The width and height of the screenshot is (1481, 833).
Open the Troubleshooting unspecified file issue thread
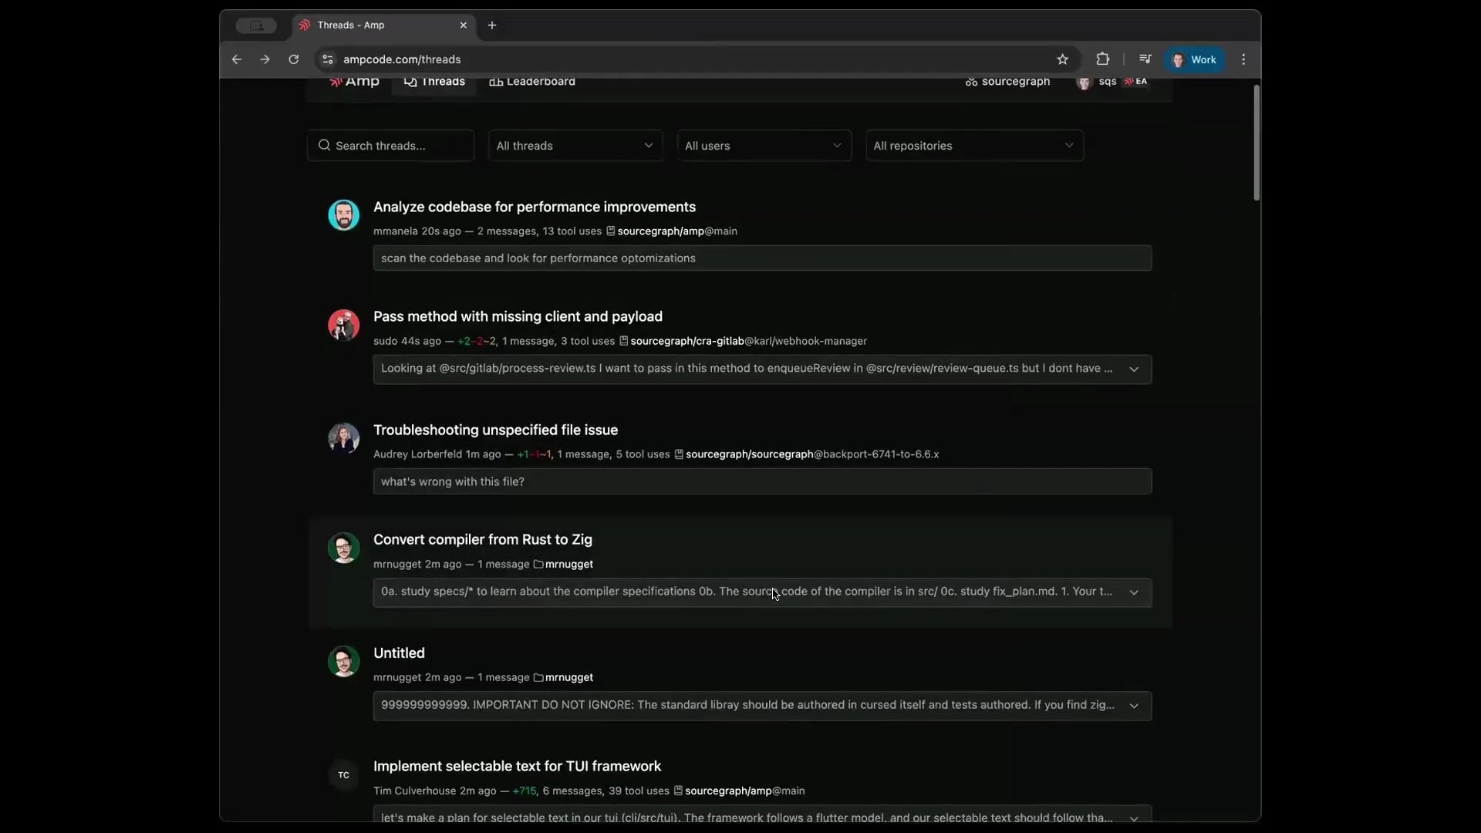[496, 430]
